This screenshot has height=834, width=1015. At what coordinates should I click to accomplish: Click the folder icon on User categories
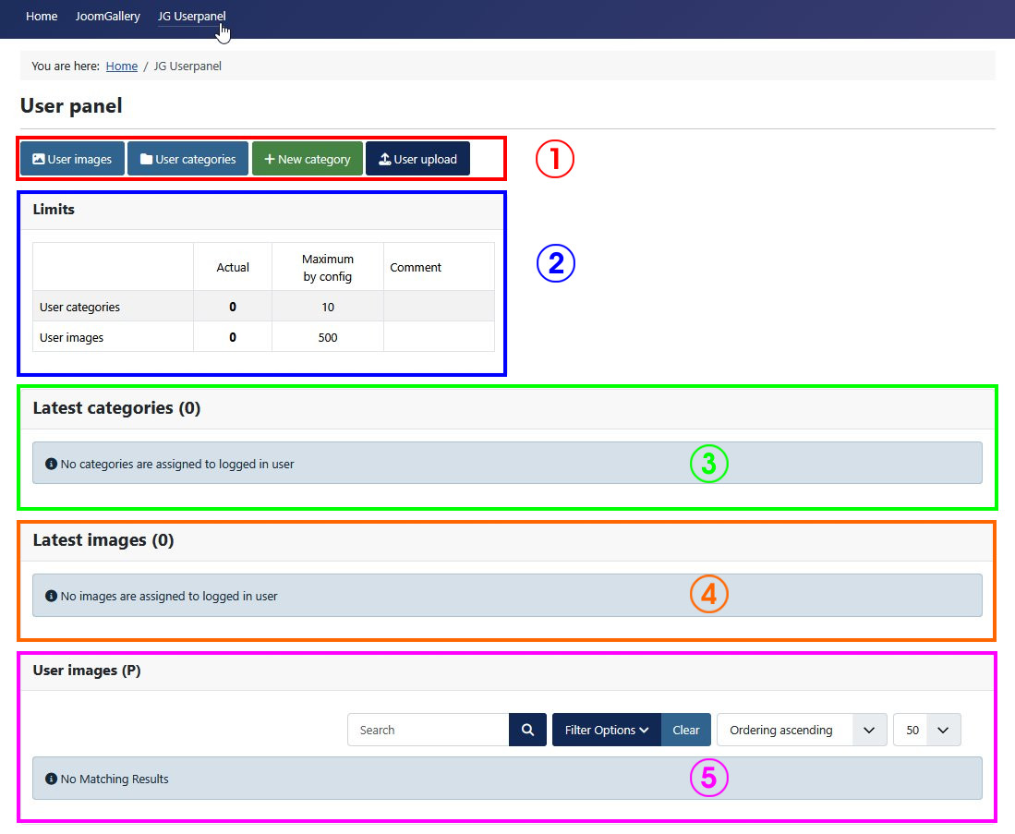[146, 159]
